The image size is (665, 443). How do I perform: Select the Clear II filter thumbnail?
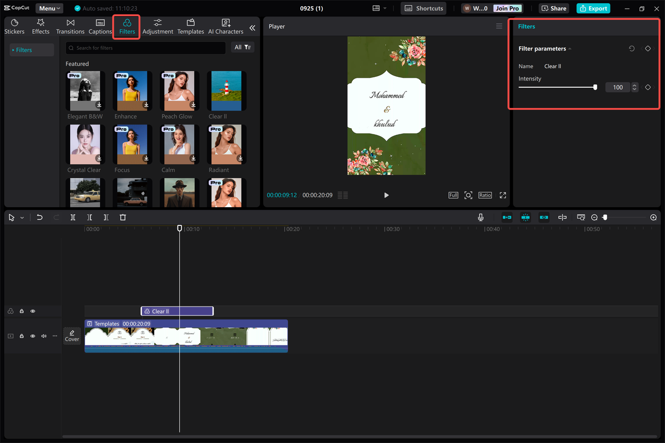pyautogui.click(x=225, y=90)
